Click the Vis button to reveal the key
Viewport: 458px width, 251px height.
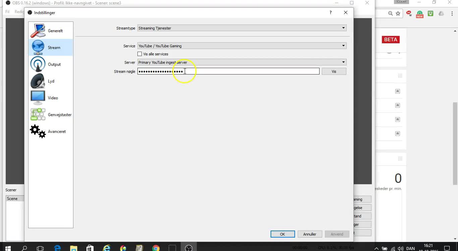334,71
